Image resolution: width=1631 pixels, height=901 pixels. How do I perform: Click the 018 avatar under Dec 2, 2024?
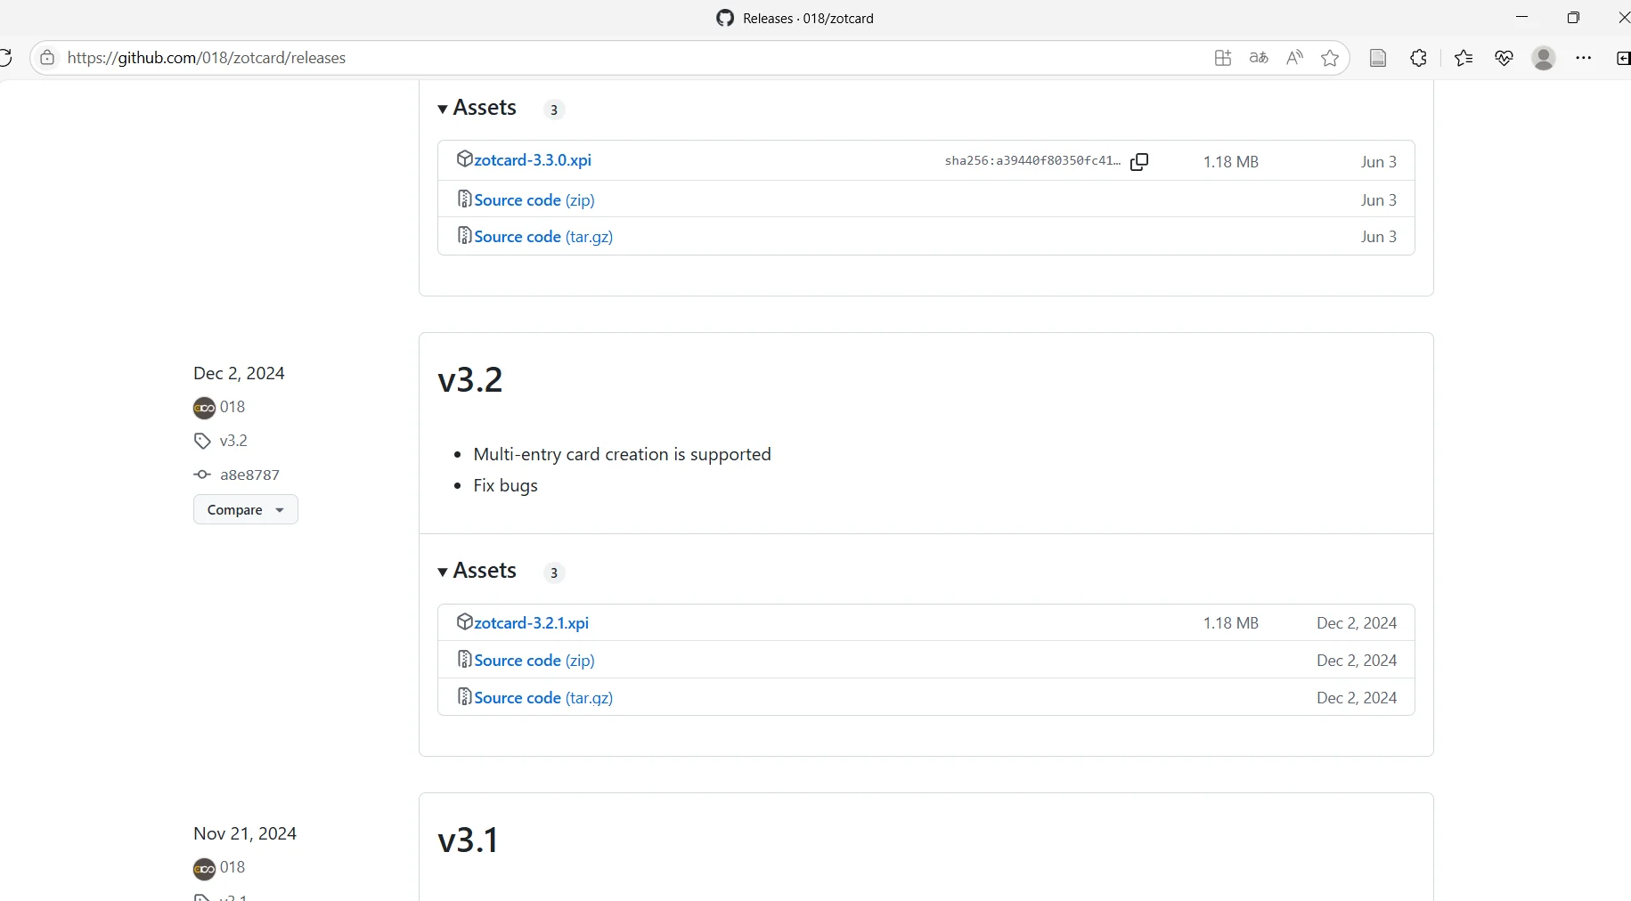(204, 408)
